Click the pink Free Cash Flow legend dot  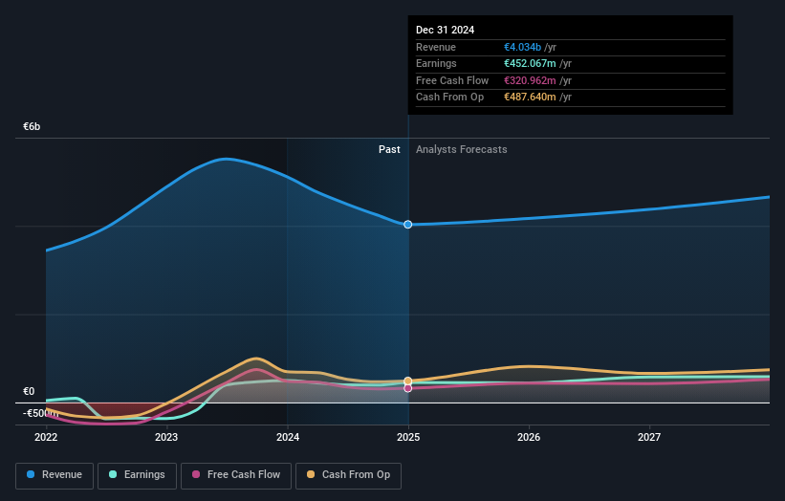click(196, 474)
